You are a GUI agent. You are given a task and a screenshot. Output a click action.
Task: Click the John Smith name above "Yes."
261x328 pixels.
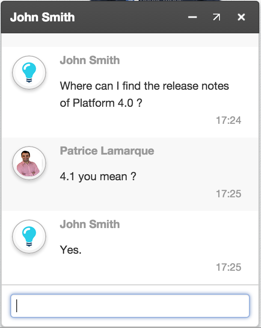point(90,224)
